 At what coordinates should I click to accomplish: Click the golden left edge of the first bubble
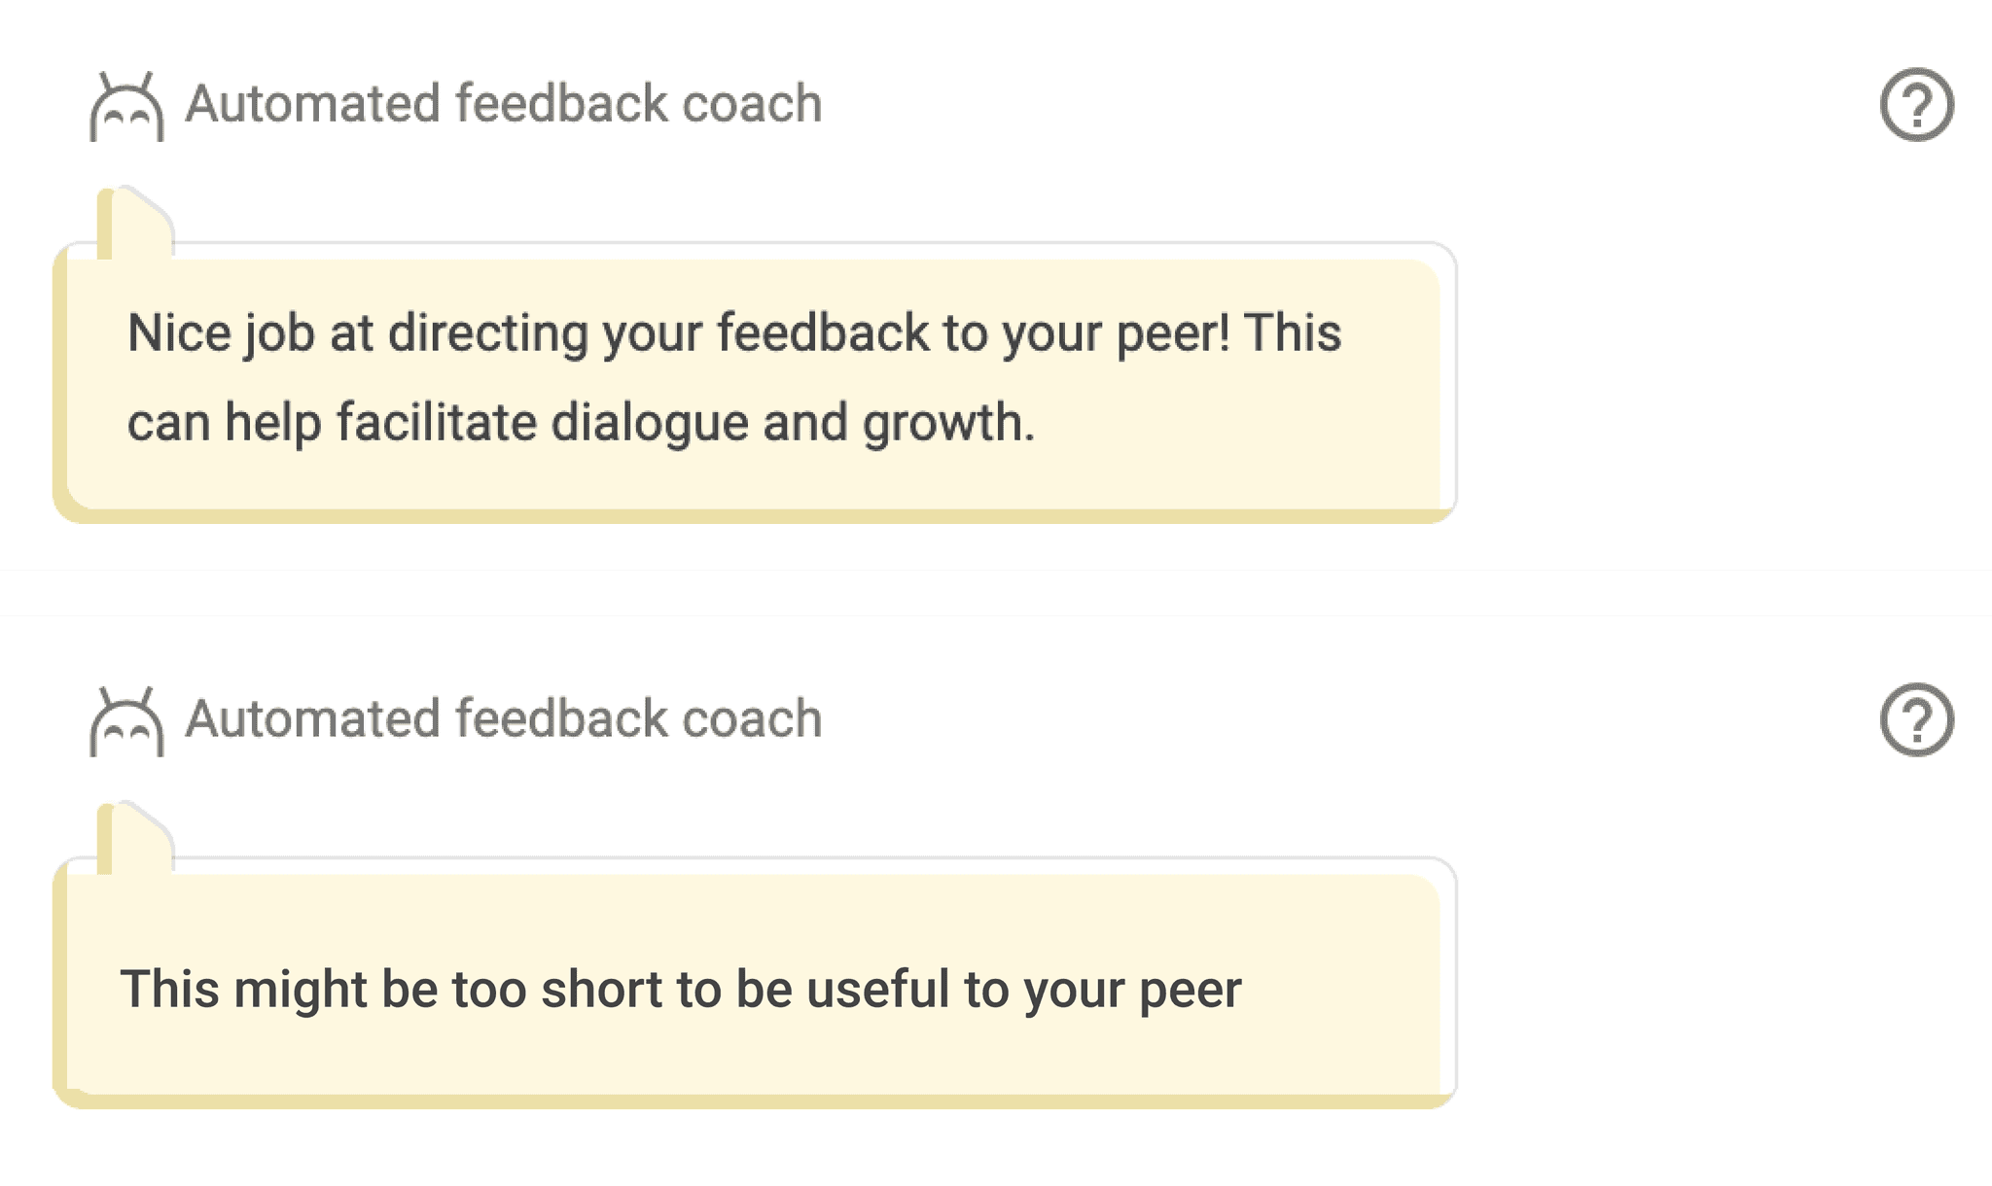point(60,383)
